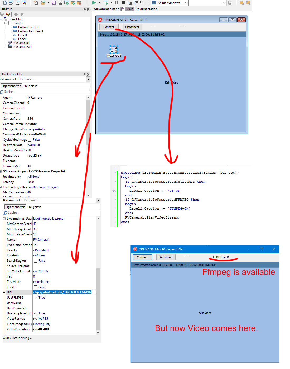
Task: Click the delete item icon in Struktur toolbar
Action: click(x=8, y=14)
